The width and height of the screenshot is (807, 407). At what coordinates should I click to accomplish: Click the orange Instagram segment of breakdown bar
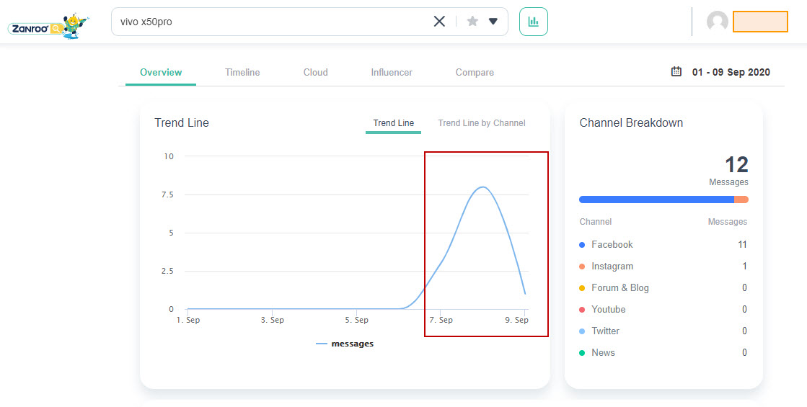pos(741,200)
